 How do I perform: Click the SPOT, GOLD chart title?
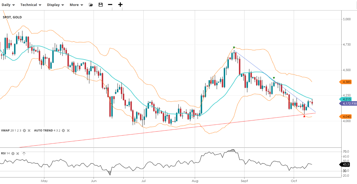[x=12, y=17]
